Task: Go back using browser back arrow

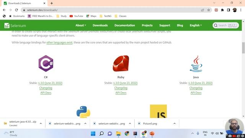Action: coord(4,10)
